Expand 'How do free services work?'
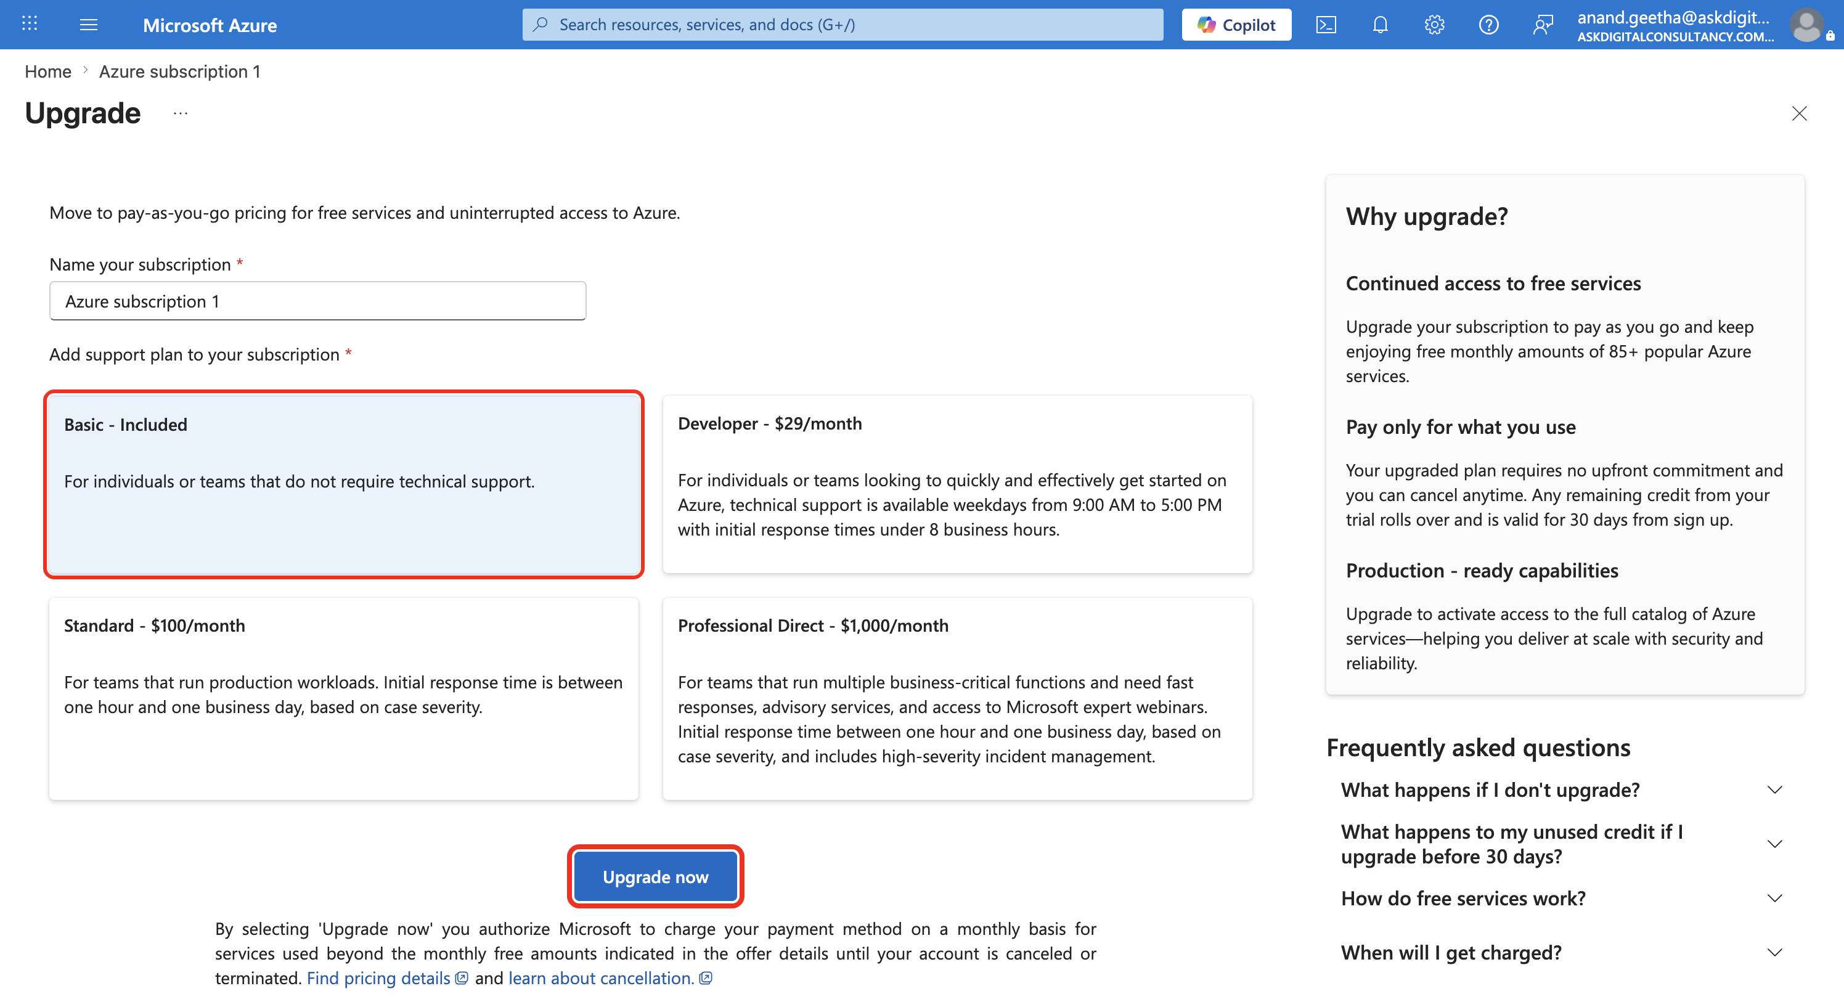Screen dimensions: 1844x1007 [x=1561, y=898]
